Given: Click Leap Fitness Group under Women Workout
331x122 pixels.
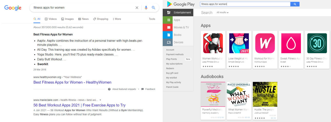Looking at the screenshot, I should [210, 62].
